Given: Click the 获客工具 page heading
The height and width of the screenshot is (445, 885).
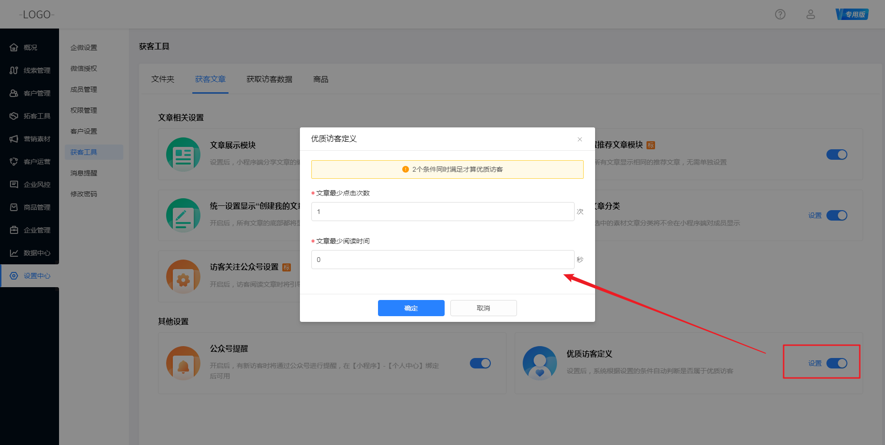Looking at the screenshot, I should [x=154, y=46].
